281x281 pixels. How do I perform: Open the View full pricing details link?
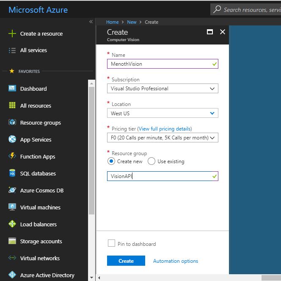(165, 129)
